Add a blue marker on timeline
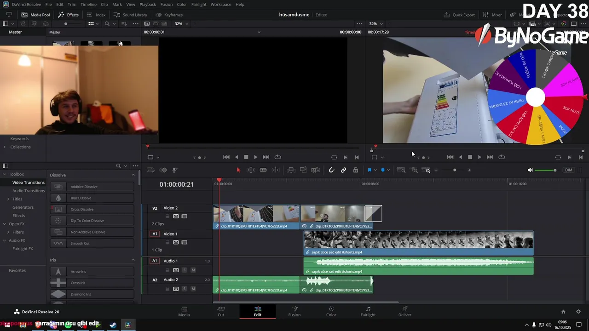589x331 pixels. (x=382, y=170)
